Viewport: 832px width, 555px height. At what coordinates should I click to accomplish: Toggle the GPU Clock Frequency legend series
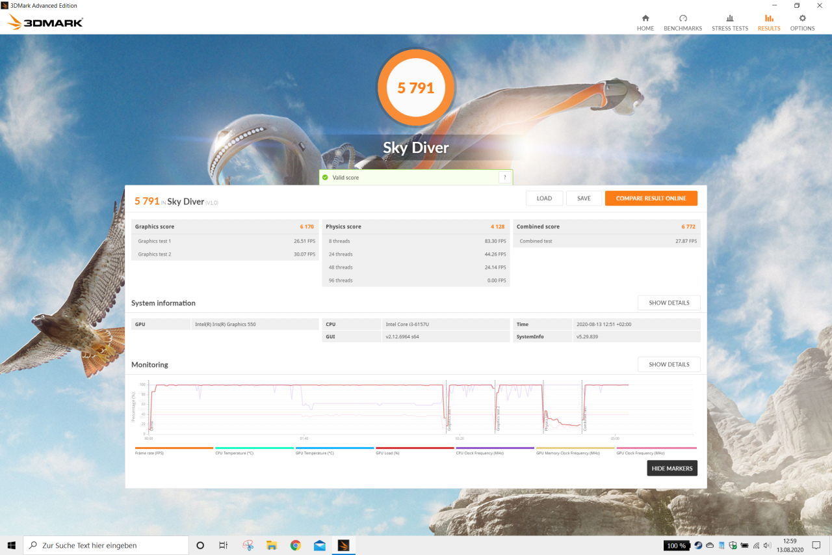[656, 451]
